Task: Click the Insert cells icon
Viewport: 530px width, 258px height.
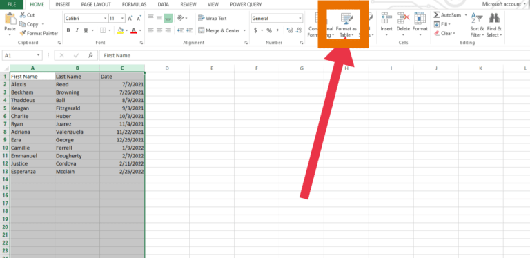Action: 386,18
